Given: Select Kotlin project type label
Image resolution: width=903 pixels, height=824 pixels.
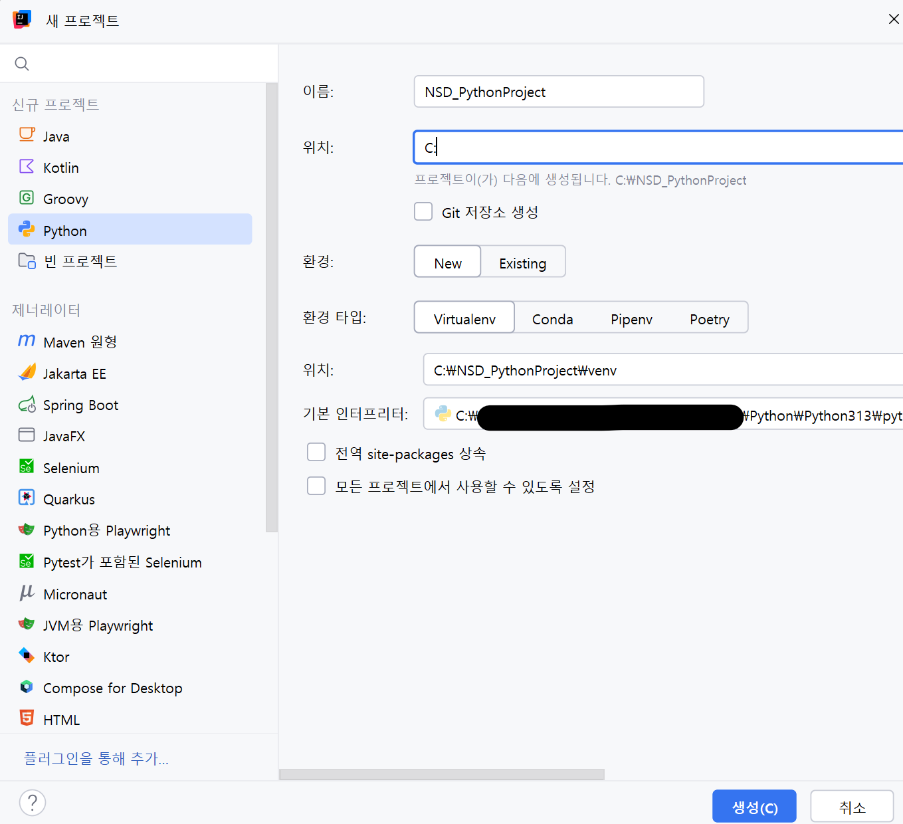Looking at the screenshot, I should 61,167.
